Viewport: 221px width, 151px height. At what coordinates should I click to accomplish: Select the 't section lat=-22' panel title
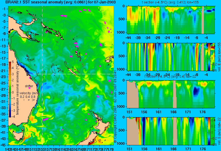click(170, 77)
